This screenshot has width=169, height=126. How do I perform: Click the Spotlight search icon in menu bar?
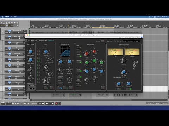pos(152,17)
